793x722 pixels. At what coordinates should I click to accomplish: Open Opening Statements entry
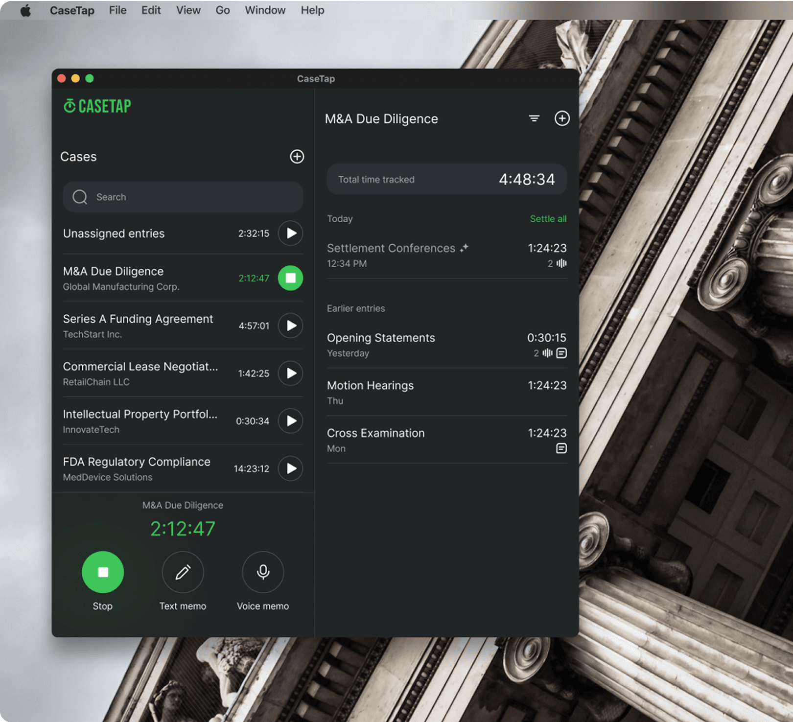click(x=447, y=345)
